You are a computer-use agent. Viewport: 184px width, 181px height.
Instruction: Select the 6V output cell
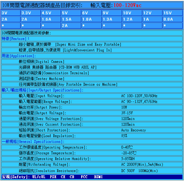click(x=92, y=13)
